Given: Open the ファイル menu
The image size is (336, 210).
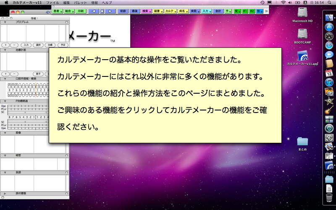Looking at the screenshot, I should point(52,3).
